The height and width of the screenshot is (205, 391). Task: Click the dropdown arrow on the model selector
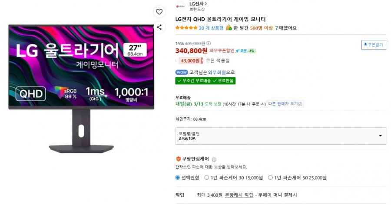(x=380, y=136)
